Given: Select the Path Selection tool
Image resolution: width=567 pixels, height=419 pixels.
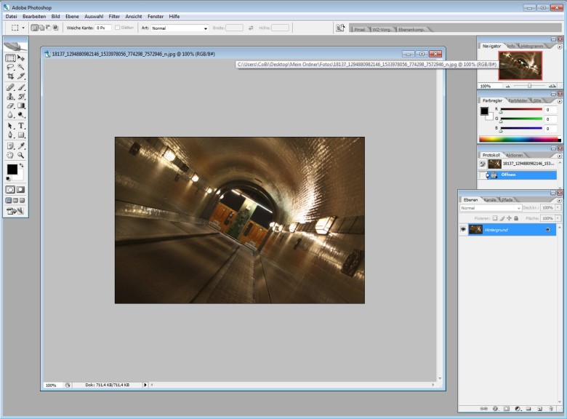Looking at the screenshot, I should click(x=10, y=126).
